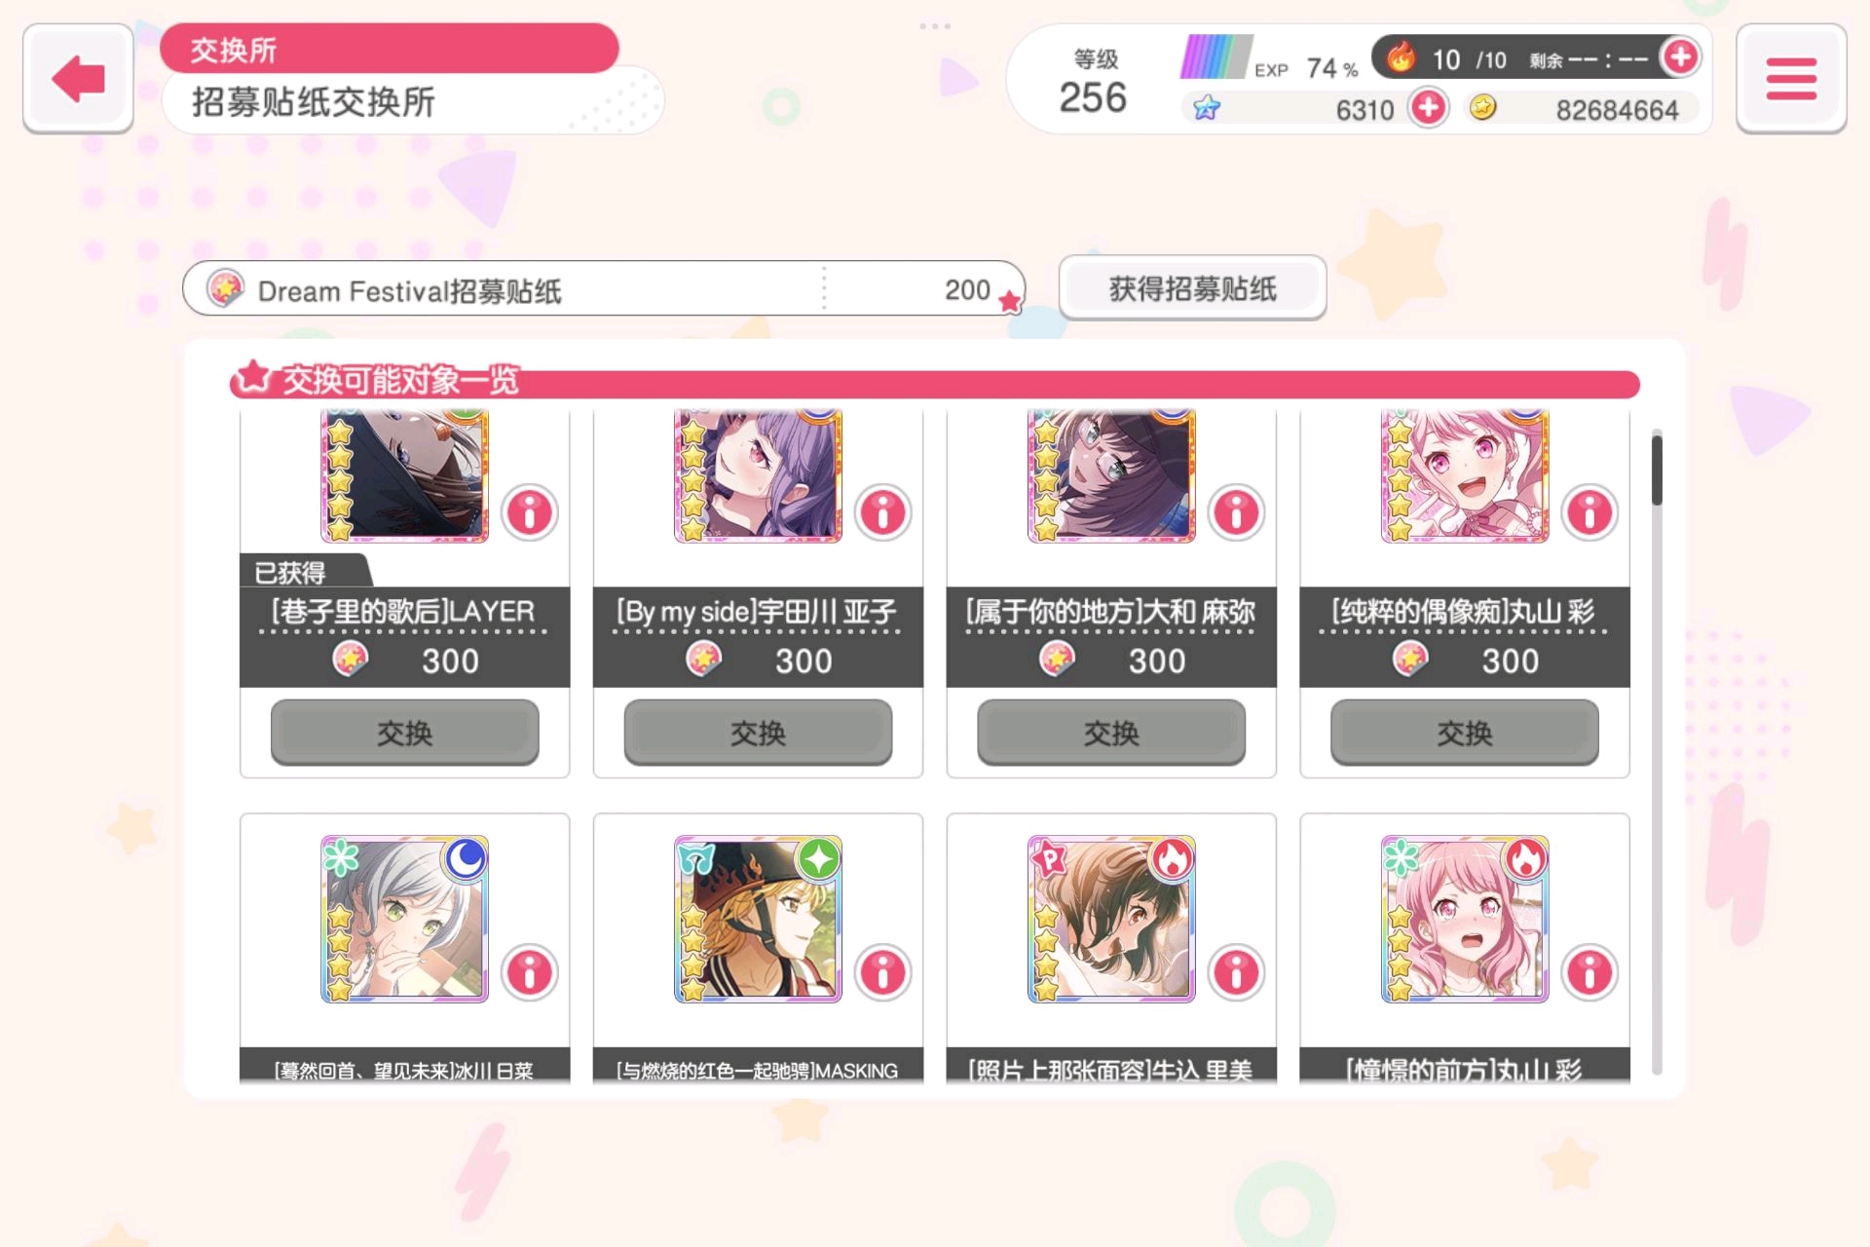Open the hamburger menu
The width and height of the screenshot is (1870, 1247).
(1791, 79)
